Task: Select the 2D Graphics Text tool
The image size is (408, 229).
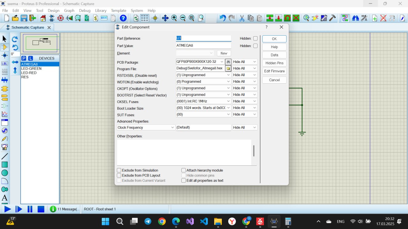Action: [4, 198]
